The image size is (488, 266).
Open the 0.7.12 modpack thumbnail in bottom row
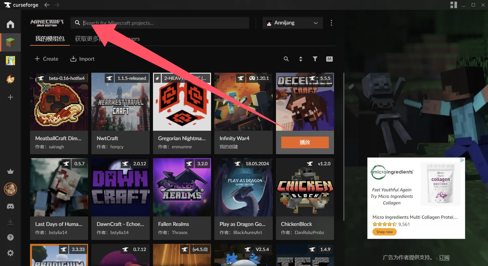point(120,255)
